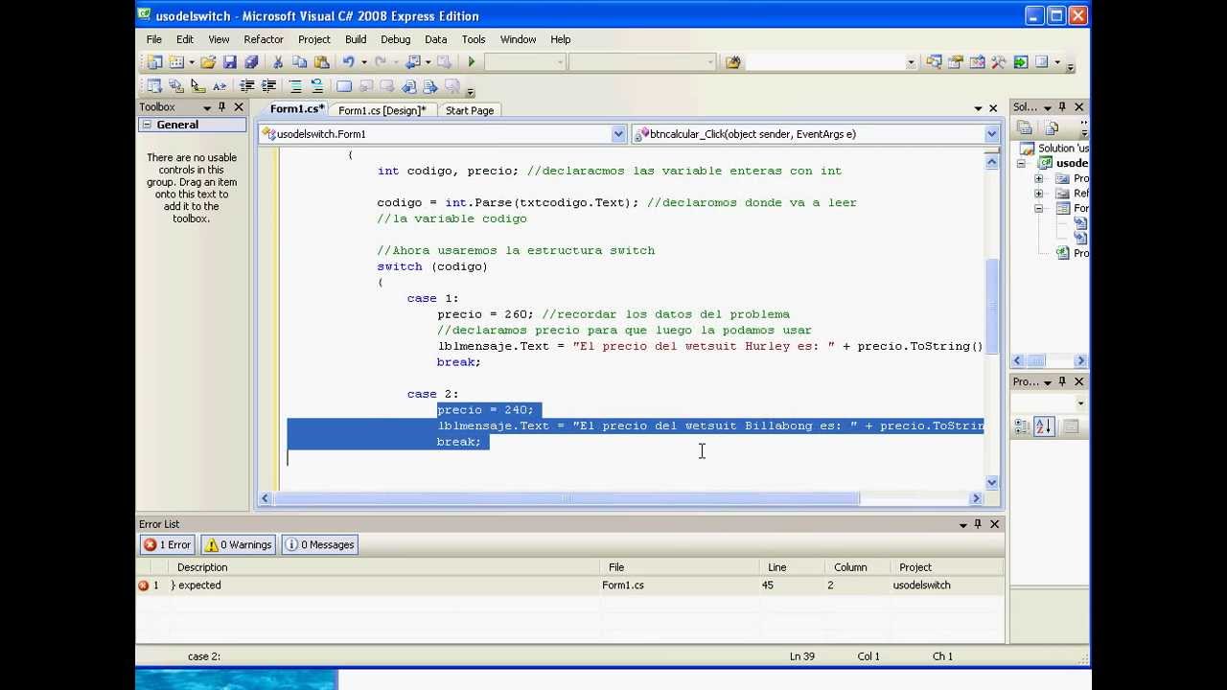The width and height of the screenshot is (1227, 690).
Task: Open btncalcular_Click members dropdown
Action: tap(991, 134)
